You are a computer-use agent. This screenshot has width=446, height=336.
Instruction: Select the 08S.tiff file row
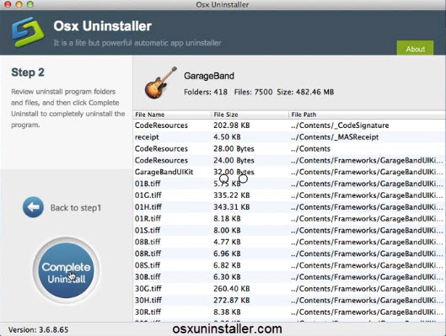click(x=289, y=265)
